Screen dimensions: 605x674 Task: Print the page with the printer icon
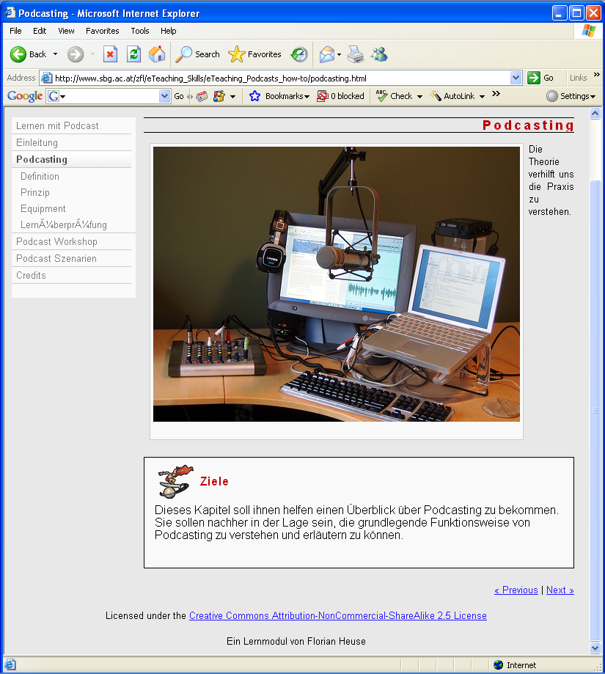click(356, 54)
